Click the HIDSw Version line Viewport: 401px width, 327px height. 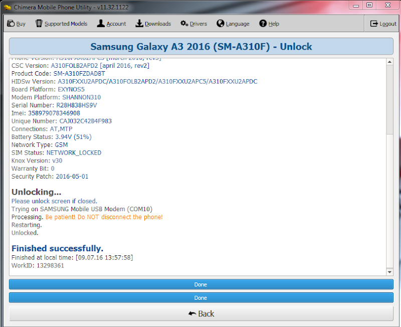[134, 81]
